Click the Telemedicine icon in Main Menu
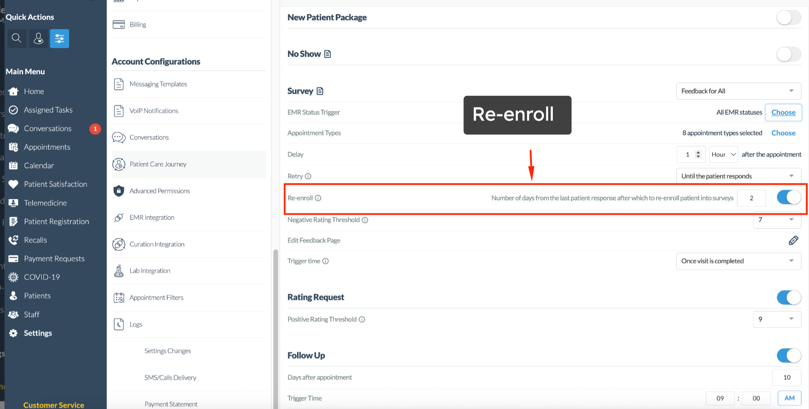The height and width of the screenshot is (409, 809). coord(13,202)
